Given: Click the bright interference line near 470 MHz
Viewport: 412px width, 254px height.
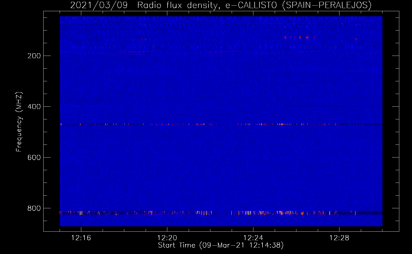Looking at the screenshot, I should point(221,124).
